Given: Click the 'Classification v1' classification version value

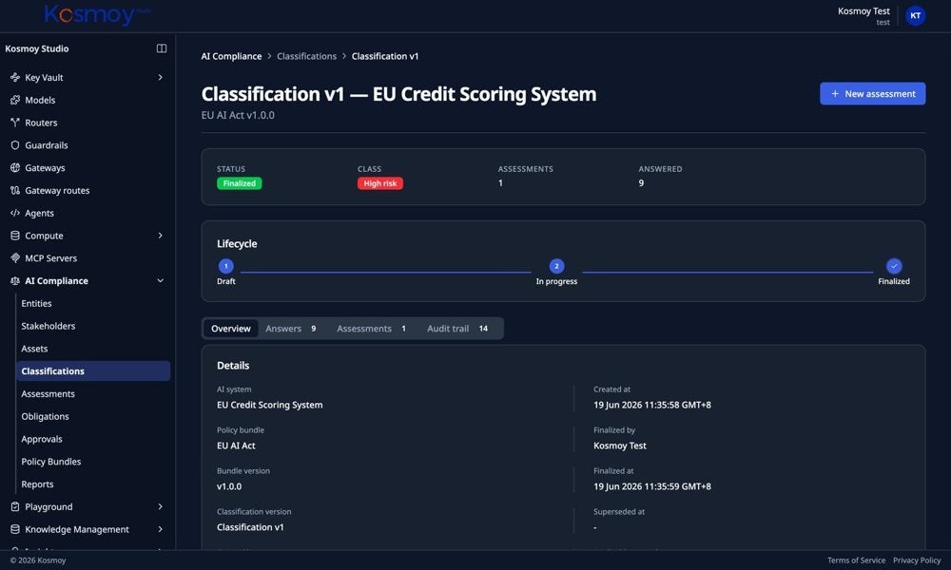Looking at the screenshot, I should pyautogui.click(x=250, y=527).
